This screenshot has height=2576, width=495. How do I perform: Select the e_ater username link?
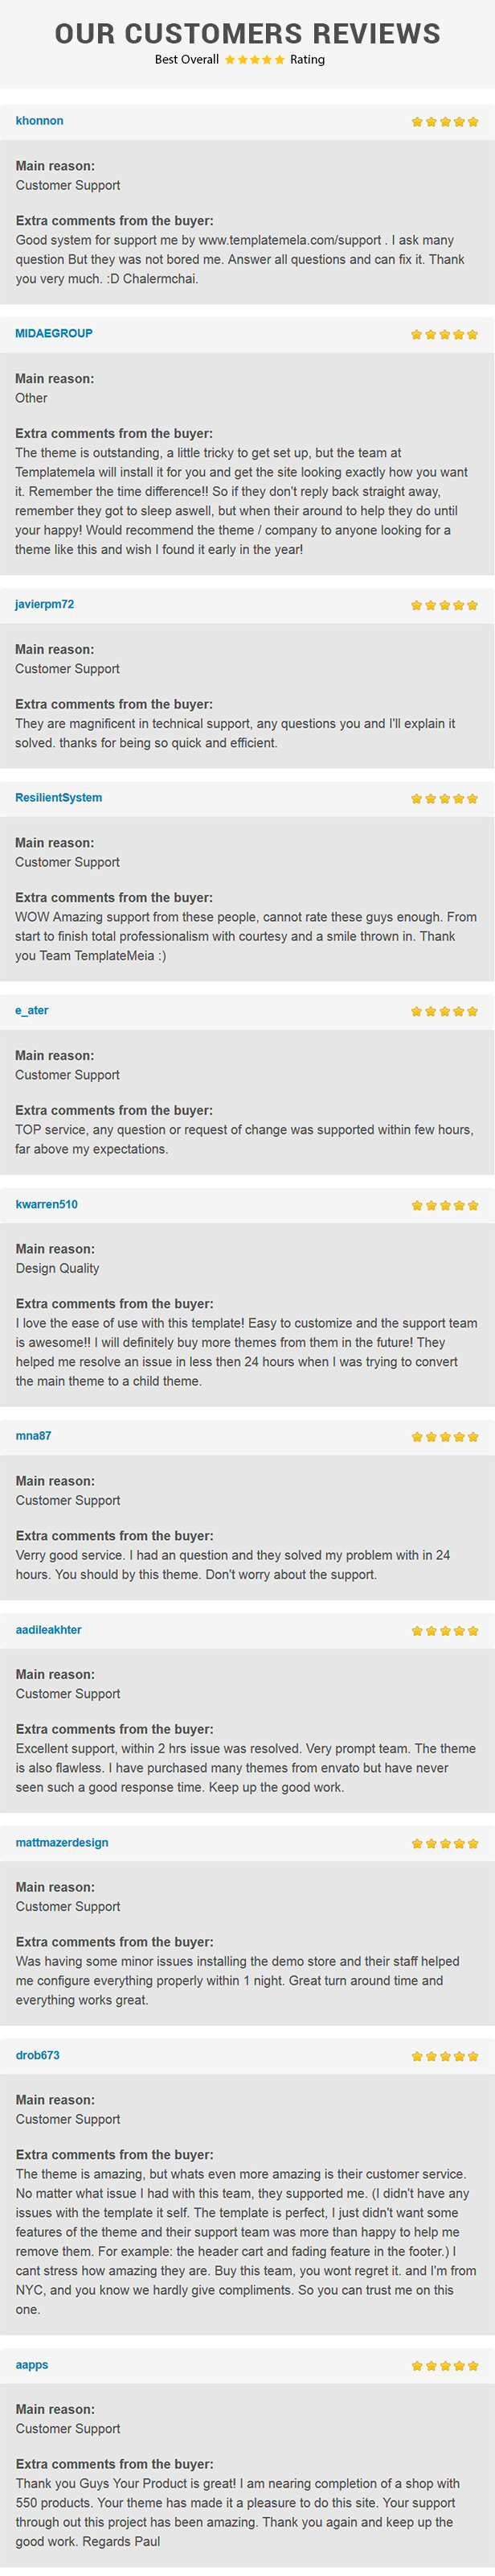click(x=32, y=1011)
